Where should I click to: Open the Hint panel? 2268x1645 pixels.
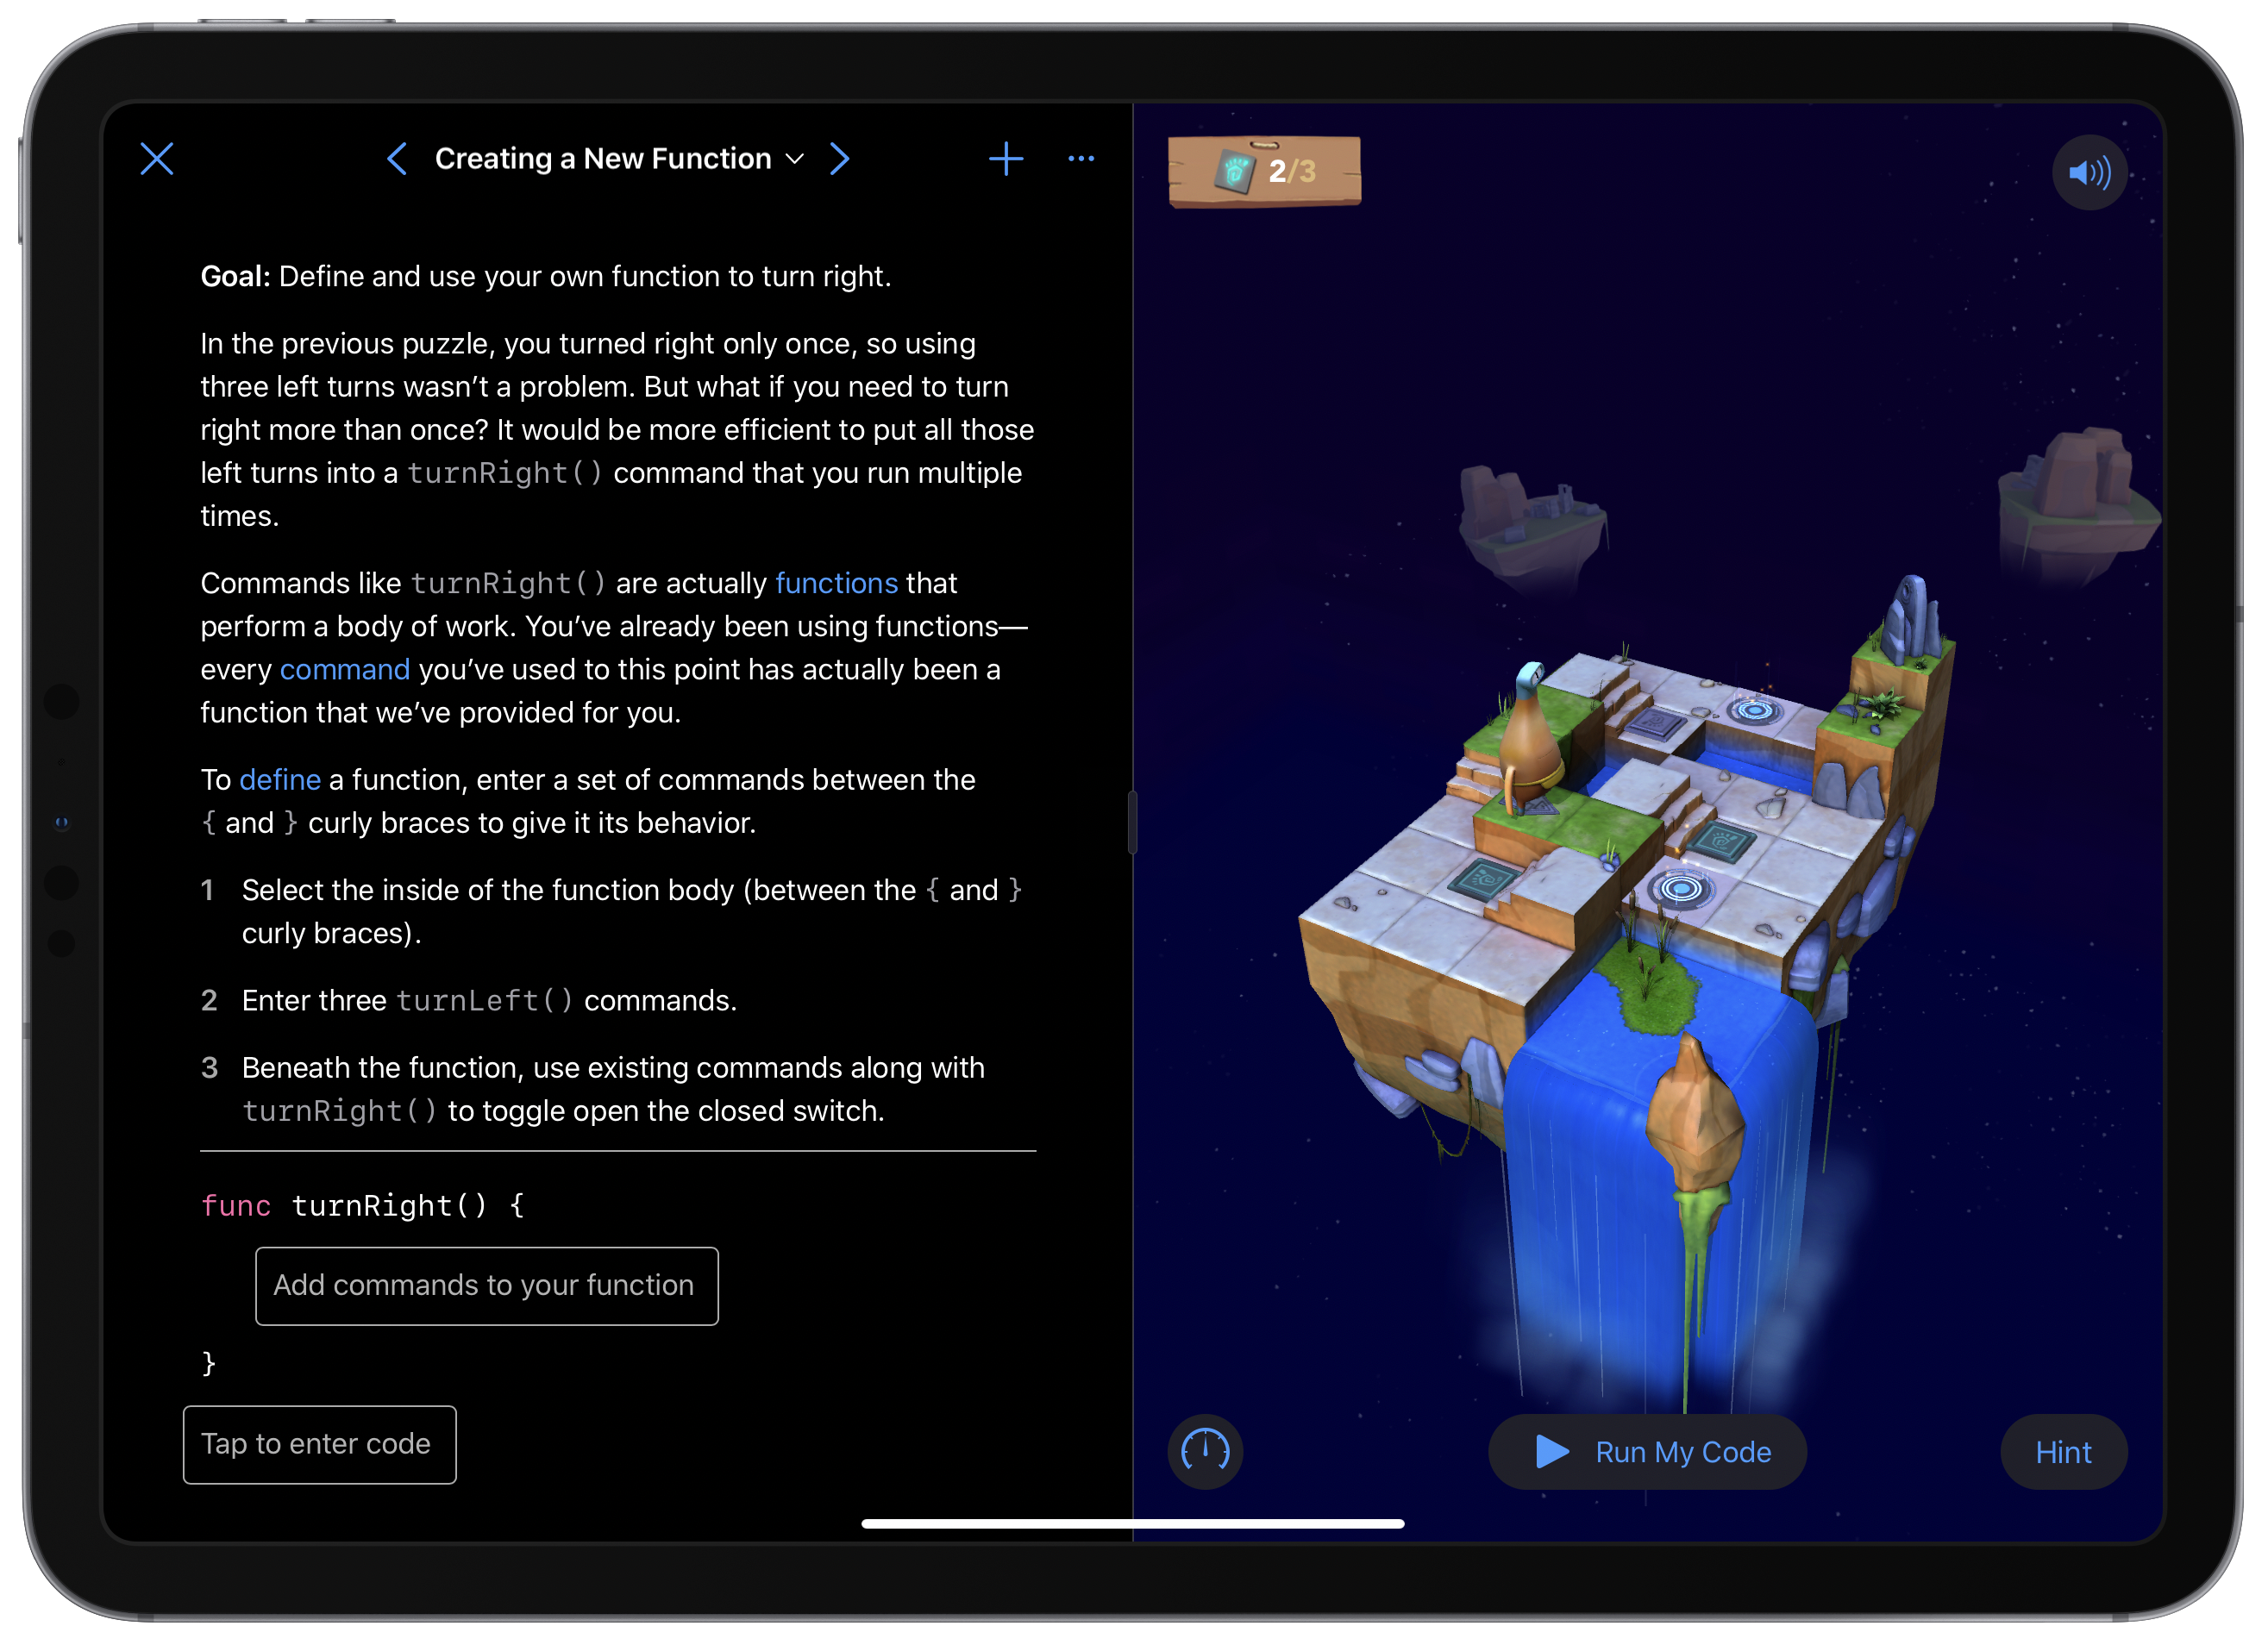2064,1451
